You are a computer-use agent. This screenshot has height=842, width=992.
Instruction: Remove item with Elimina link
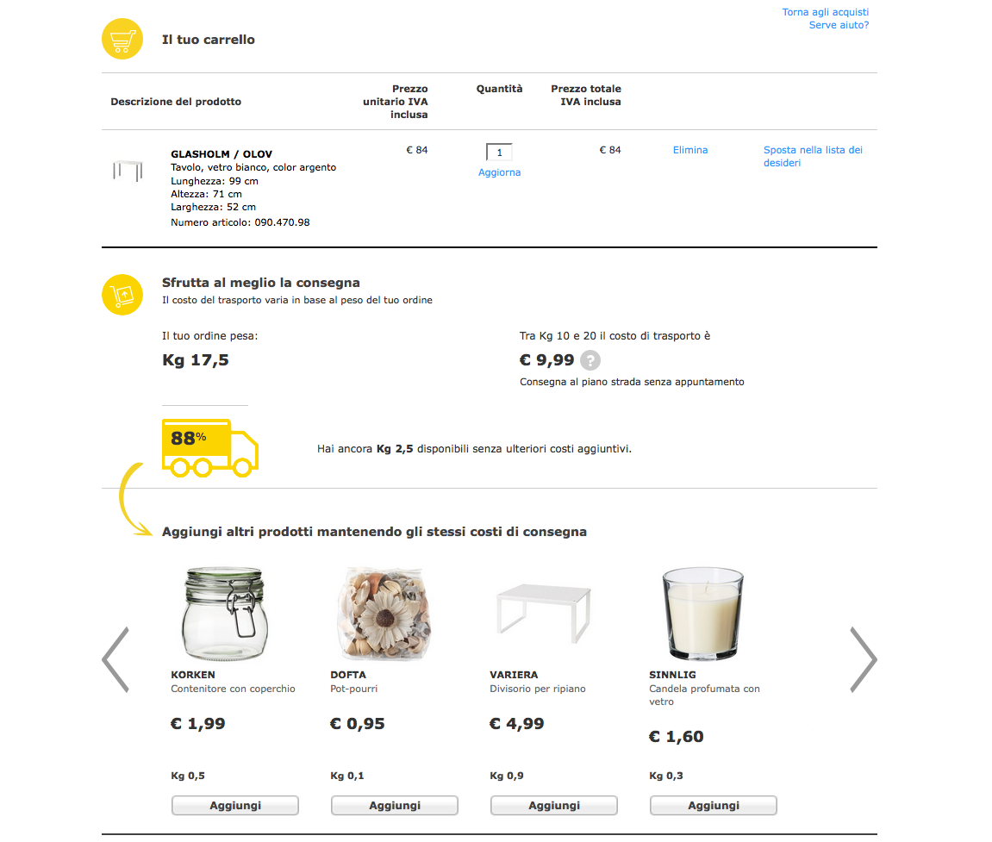point(689,150)
